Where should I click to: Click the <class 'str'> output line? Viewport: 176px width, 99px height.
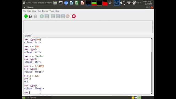33,62
